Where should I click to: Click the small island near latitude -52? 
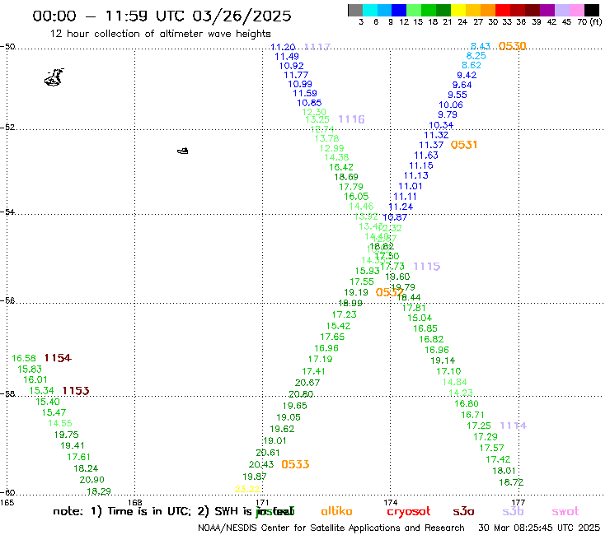(183, 151)
